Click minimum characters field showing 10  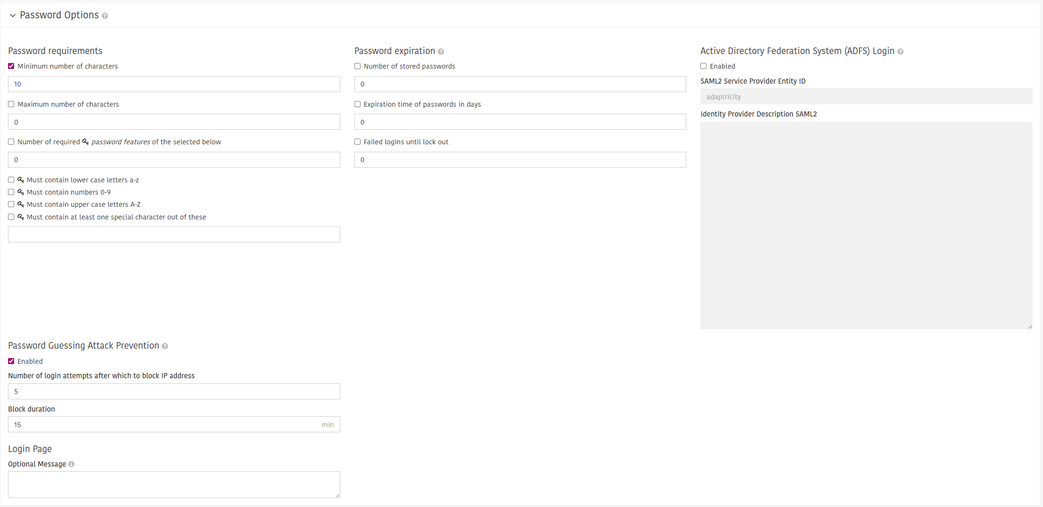174,84
